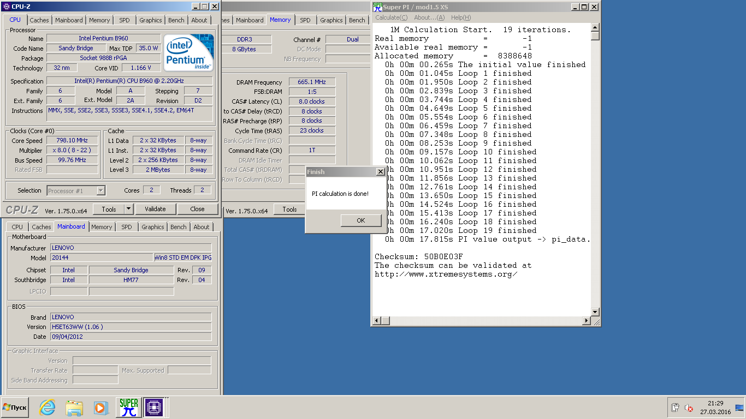746x419 pixels.
Task: Click the Start (Пуск) button
Action: click(15, 408)
